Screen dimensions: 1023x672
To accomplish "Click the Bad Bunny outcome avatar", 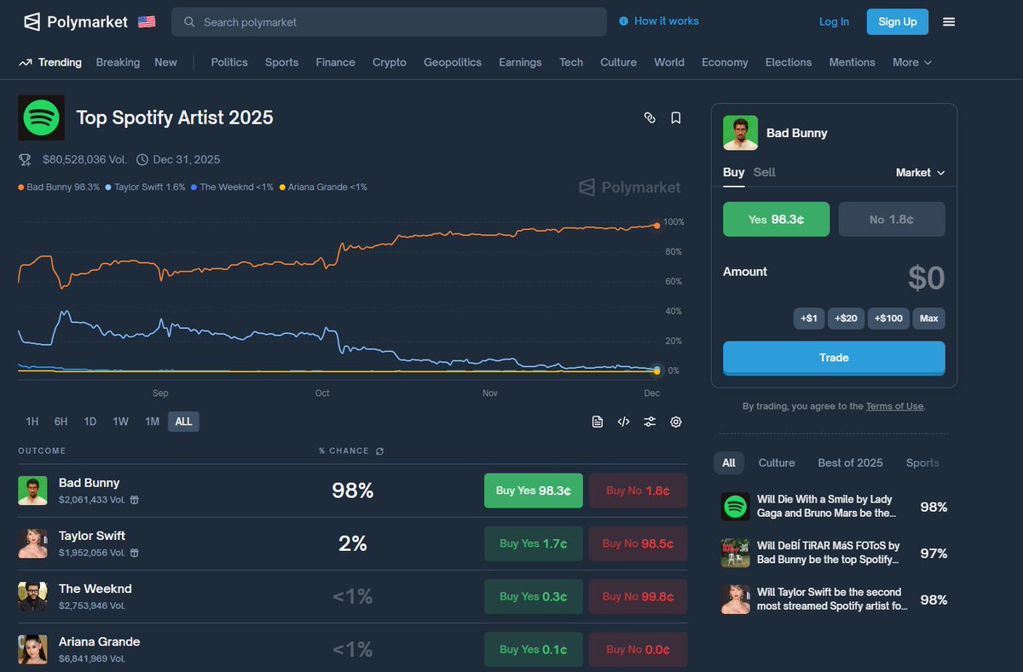I will coord(32,491).
